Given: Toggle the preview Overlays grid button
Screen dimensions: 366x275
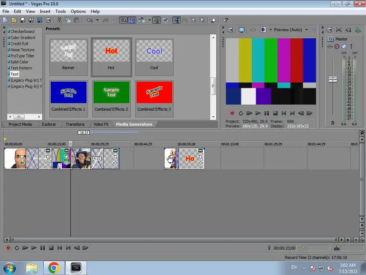Looking at the screenshot, I should click(314, 30).
